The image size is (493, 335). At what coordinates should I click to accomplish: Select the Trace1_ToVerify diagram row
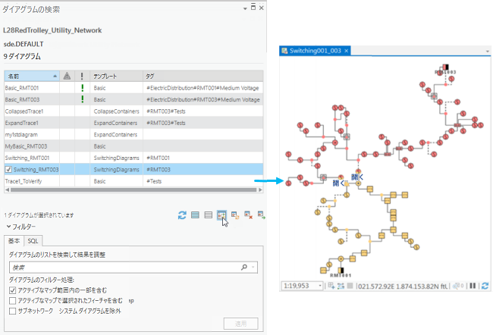pyautogui.click(x=133, y=181)
